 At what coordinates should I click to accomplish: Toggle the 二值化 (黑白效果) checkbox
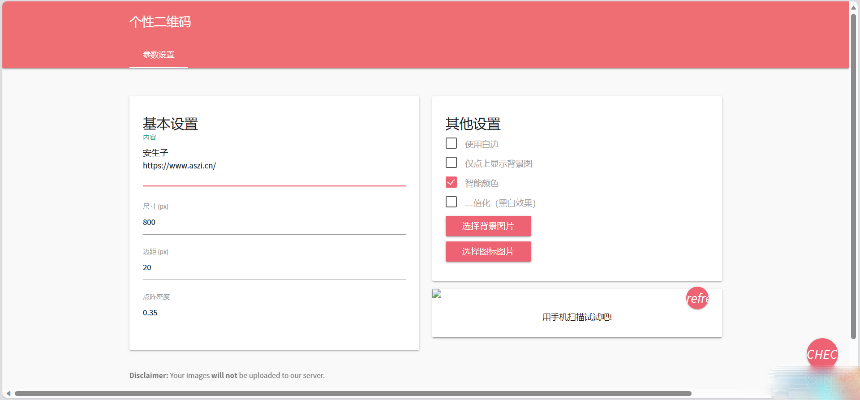[451, 202]
